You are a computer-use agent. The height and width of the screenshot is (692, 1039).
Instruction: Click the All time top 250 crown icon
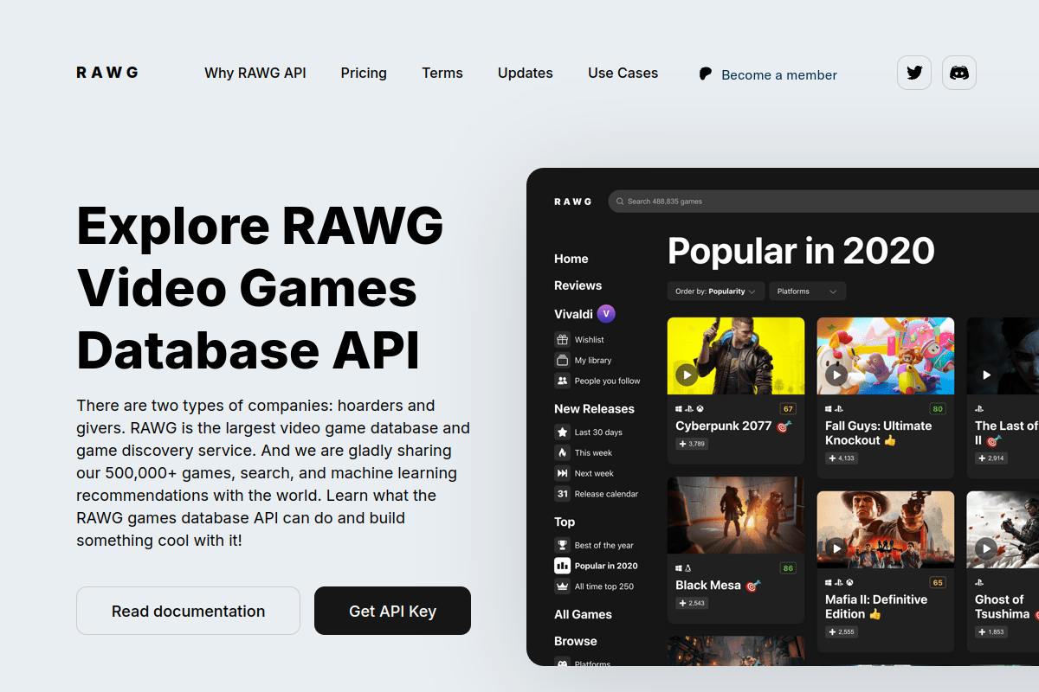562,586
